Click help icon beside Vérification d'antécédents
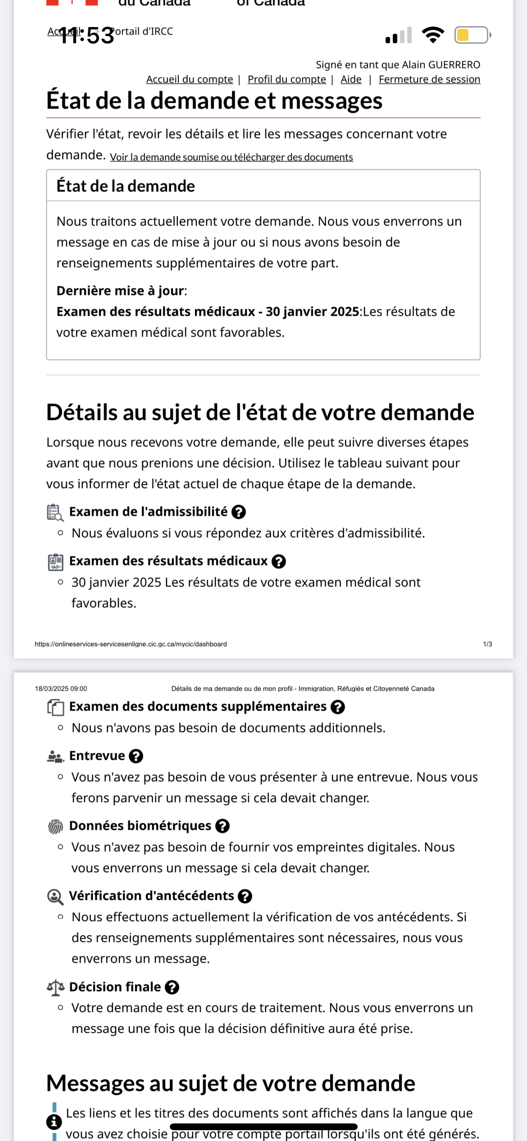 (245, 896)
